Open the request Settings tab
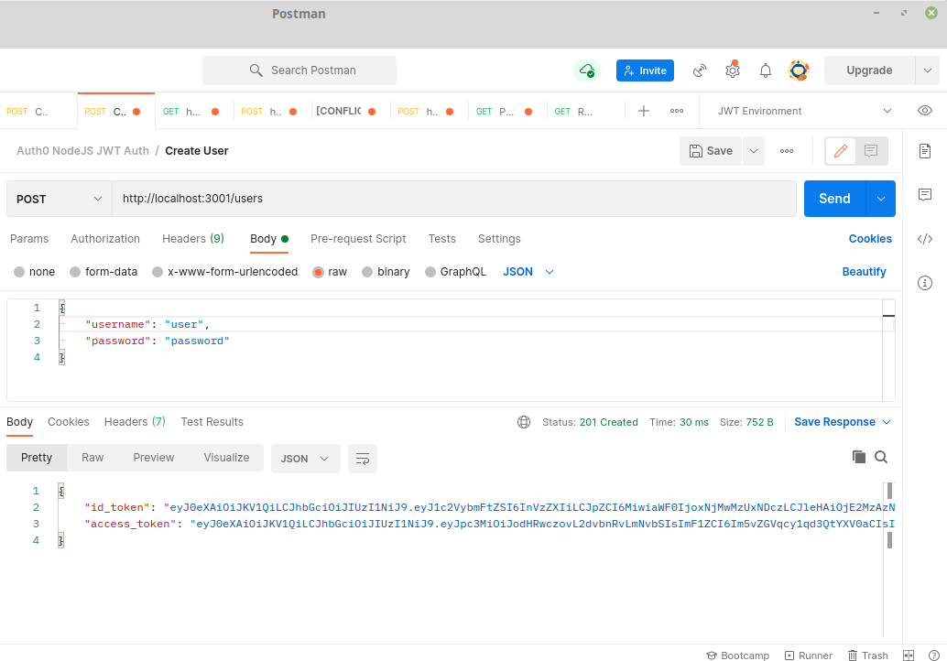 (x=499, y=239)
